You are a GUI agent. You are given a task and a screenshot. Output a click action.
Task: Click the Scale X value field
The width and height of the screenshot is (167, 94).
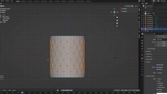[x=162, y=42]
